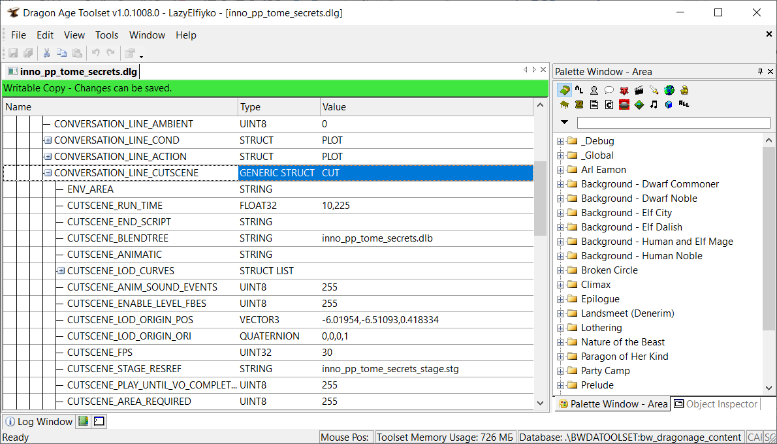Expand CUTSCENE_LOD_CURVES struct list
Viewport: 777px width, 444px height.
coord(61,271)
